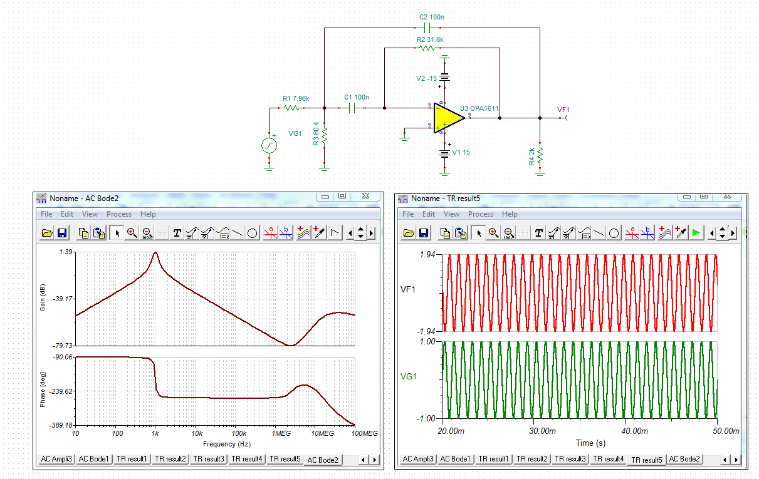This screenshot has width=759, height=479.
Task: Switch to AC Ampli3 tab in TR result5 window
Action: (x=418, y=459)
